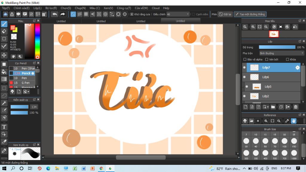The image size is (306, 172).
Task: Turn off snap with snap-off icon
Action: tap(73, 14)
